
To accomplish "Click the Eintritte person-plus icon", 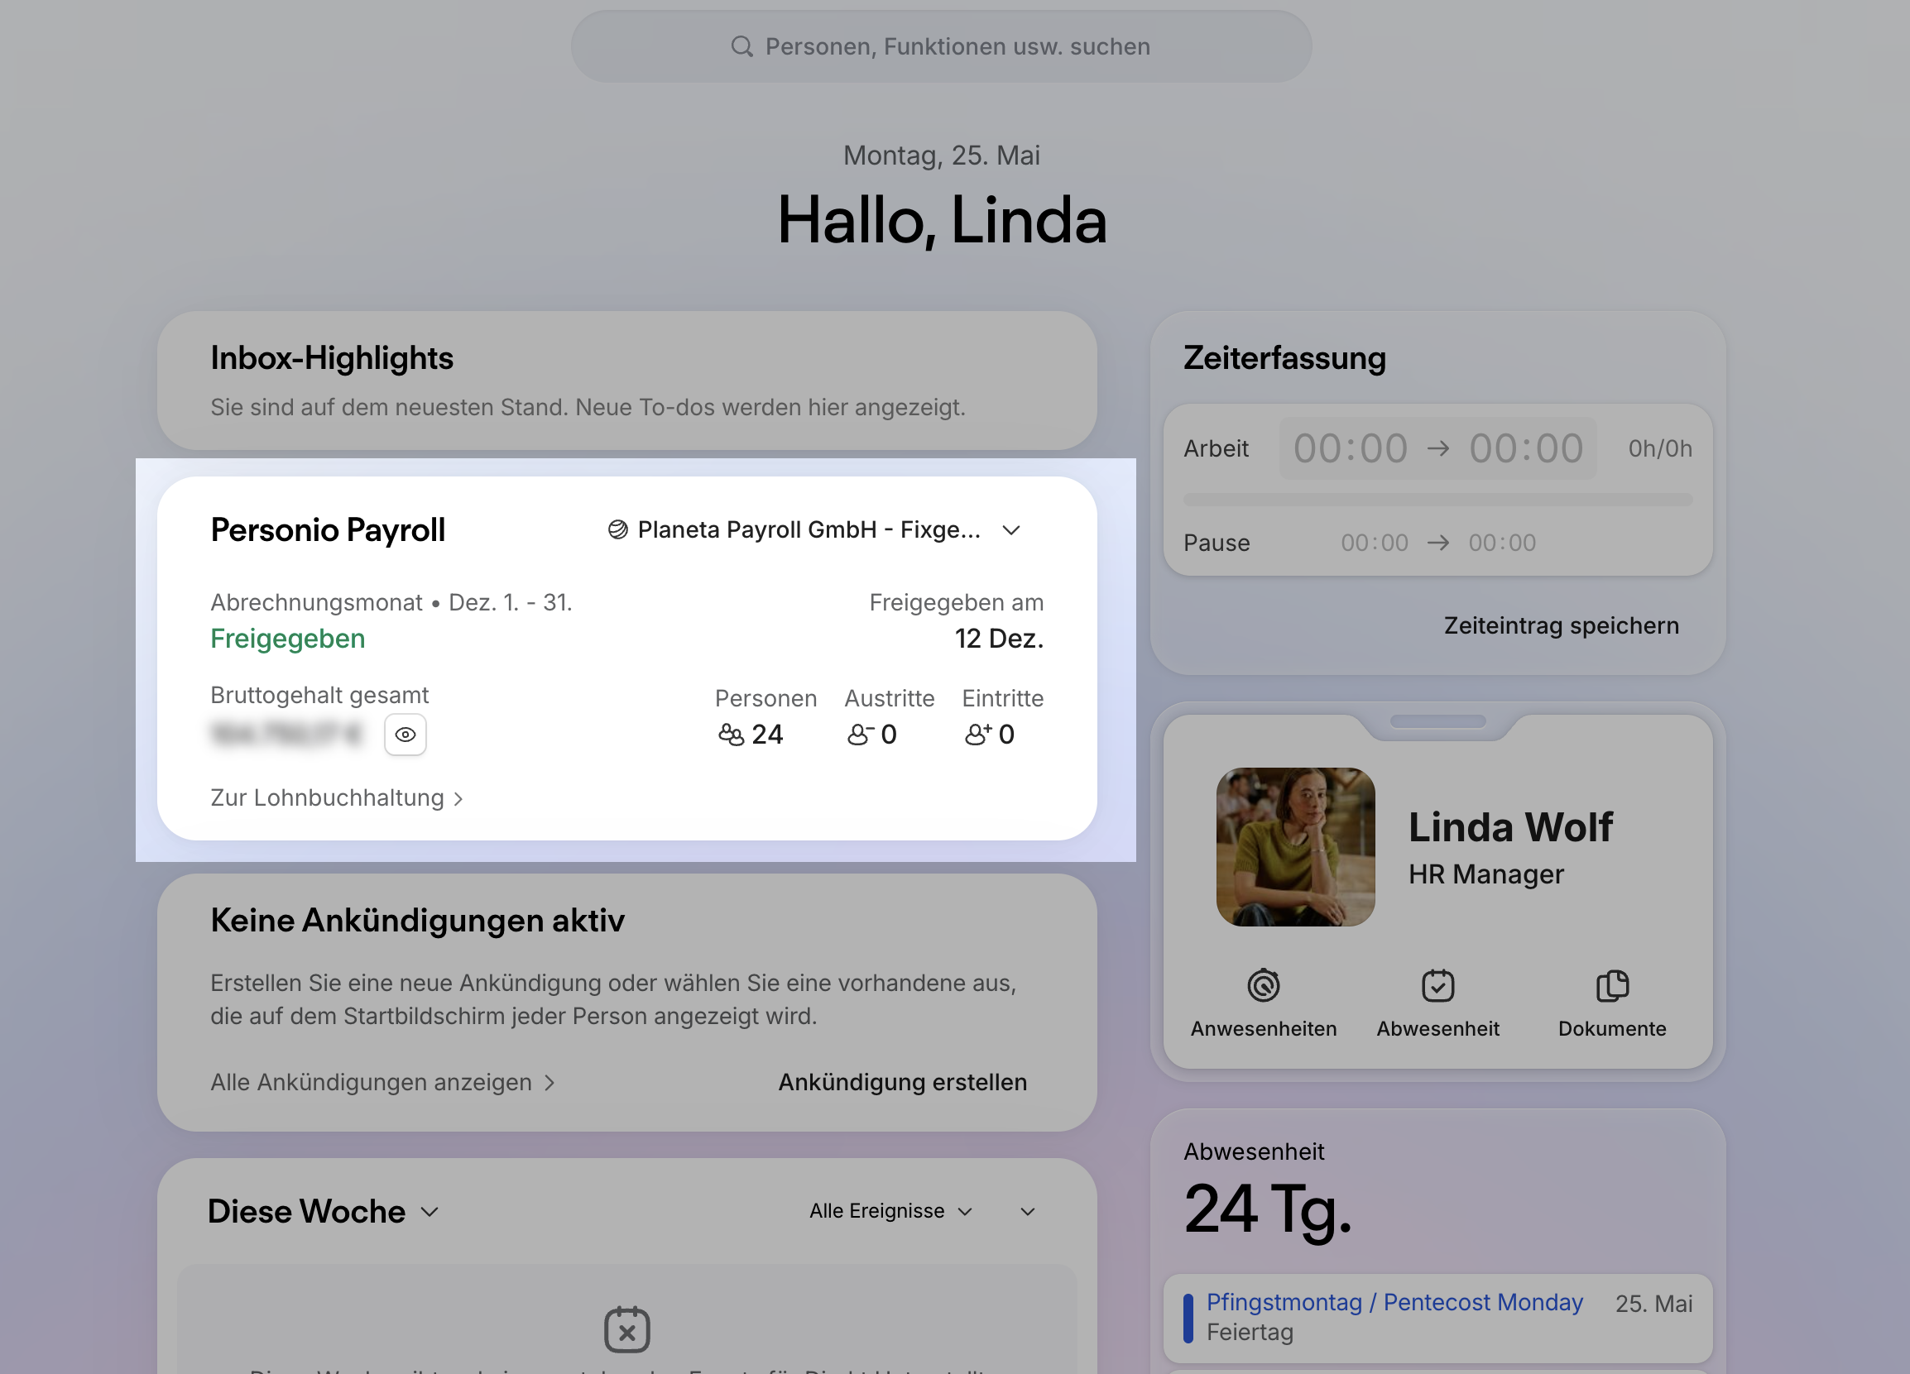I will click(x=977, y=735).
